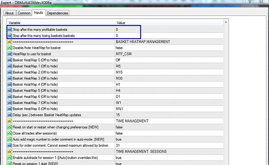Select 'Stop after this many losing baskets' row
Image resolution: width=269 pixels, height=165 pixels.
tap(115, 36)
